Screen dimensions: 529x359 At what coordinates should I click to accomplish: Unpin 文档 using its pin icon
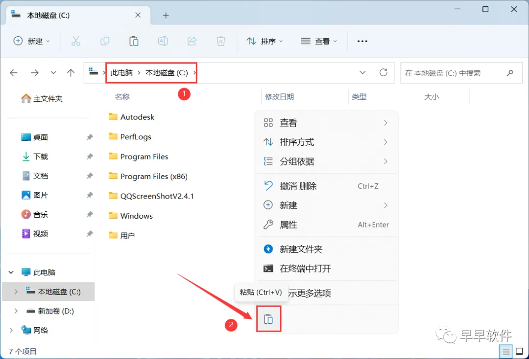tap(90, 176)
